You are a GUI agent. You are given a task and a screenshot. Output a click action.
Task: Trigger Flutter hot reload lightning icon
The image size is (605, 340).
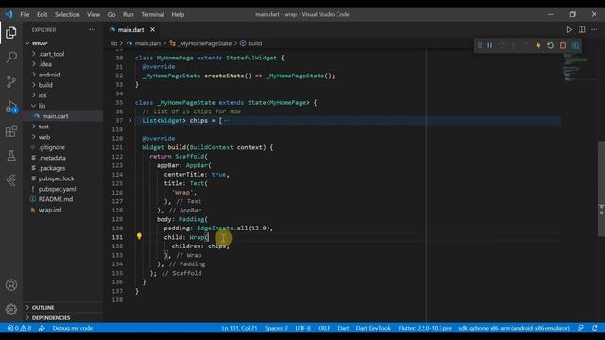538,46
